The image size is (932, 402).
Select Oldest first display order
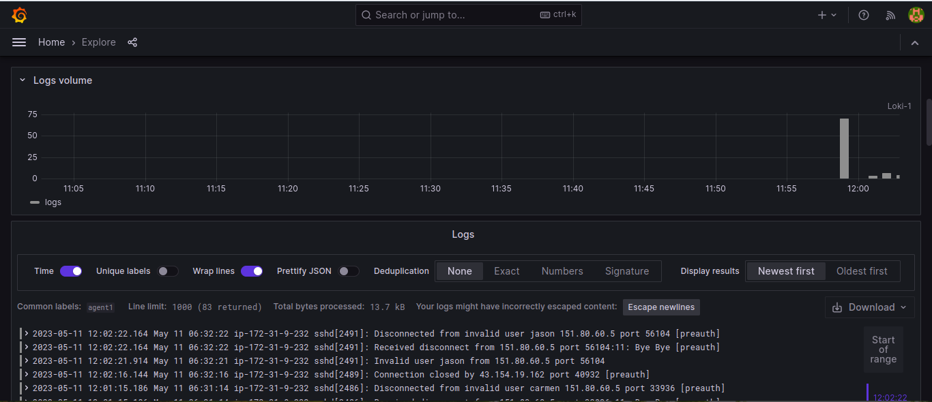pyautogui.click(x=862, y=271)
